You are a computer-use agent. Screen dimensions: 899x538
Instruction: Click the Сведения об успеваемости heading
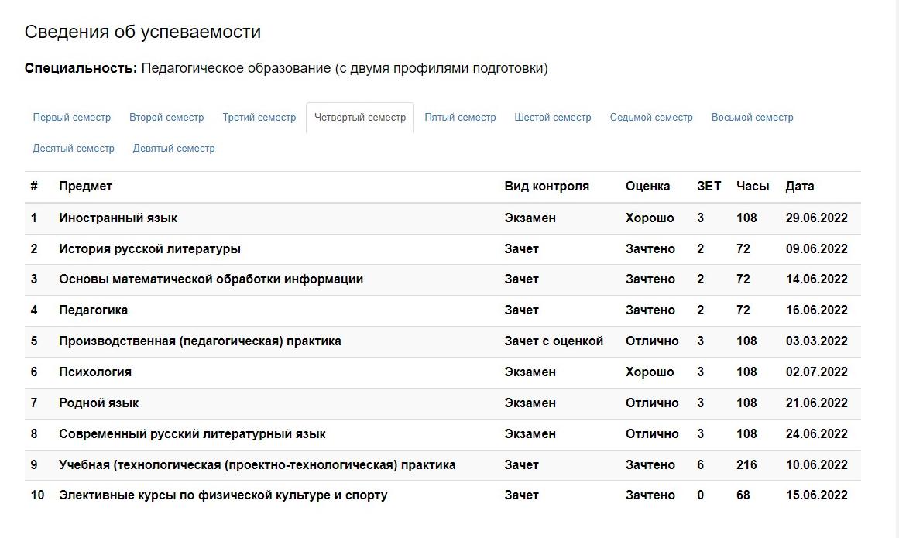[x=142, y=32]
